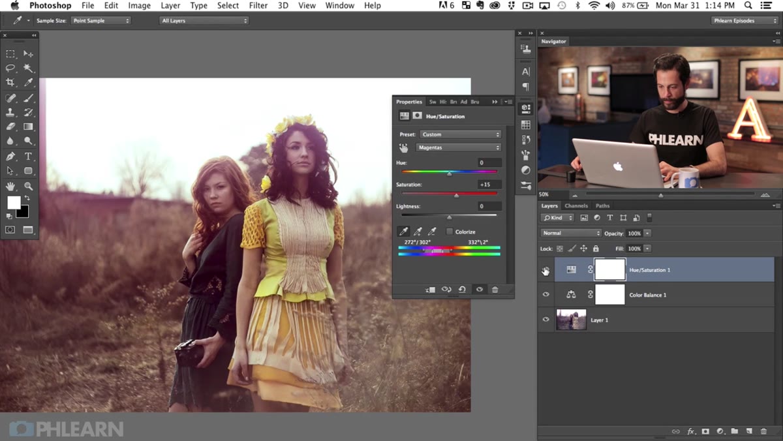The width and height of the screenshot is (783, 441).
Task: Open the Normal blend mode dropdown
Action: [571, 233]
